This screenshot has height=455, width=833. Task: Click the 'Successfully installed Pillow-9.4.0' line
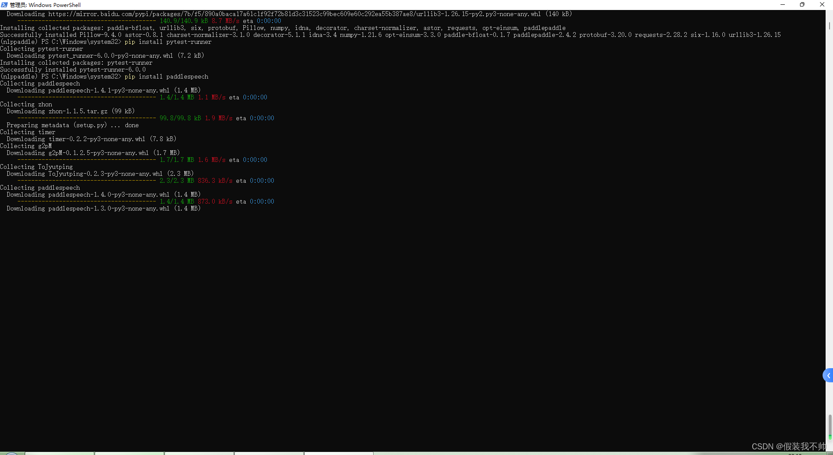click(x=390, y=35)
